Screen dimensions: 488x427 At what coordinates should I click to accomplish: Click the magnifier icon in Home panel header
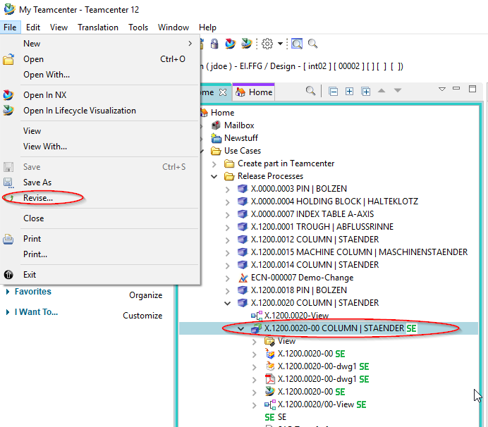coord(310,91)
